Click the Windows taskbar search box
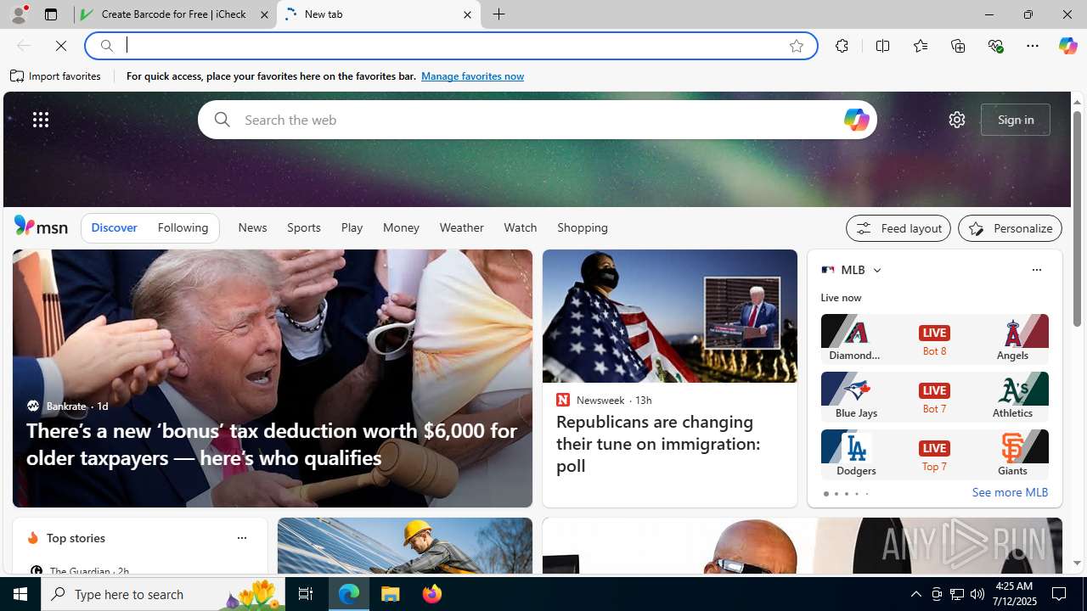This screenshot has width=1087, height=611. (162, 594)
